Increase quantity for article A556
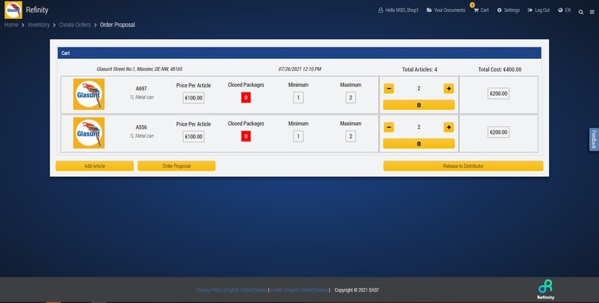Image resolution: width=599 pixels, height=303 pixels. point(449,127)
